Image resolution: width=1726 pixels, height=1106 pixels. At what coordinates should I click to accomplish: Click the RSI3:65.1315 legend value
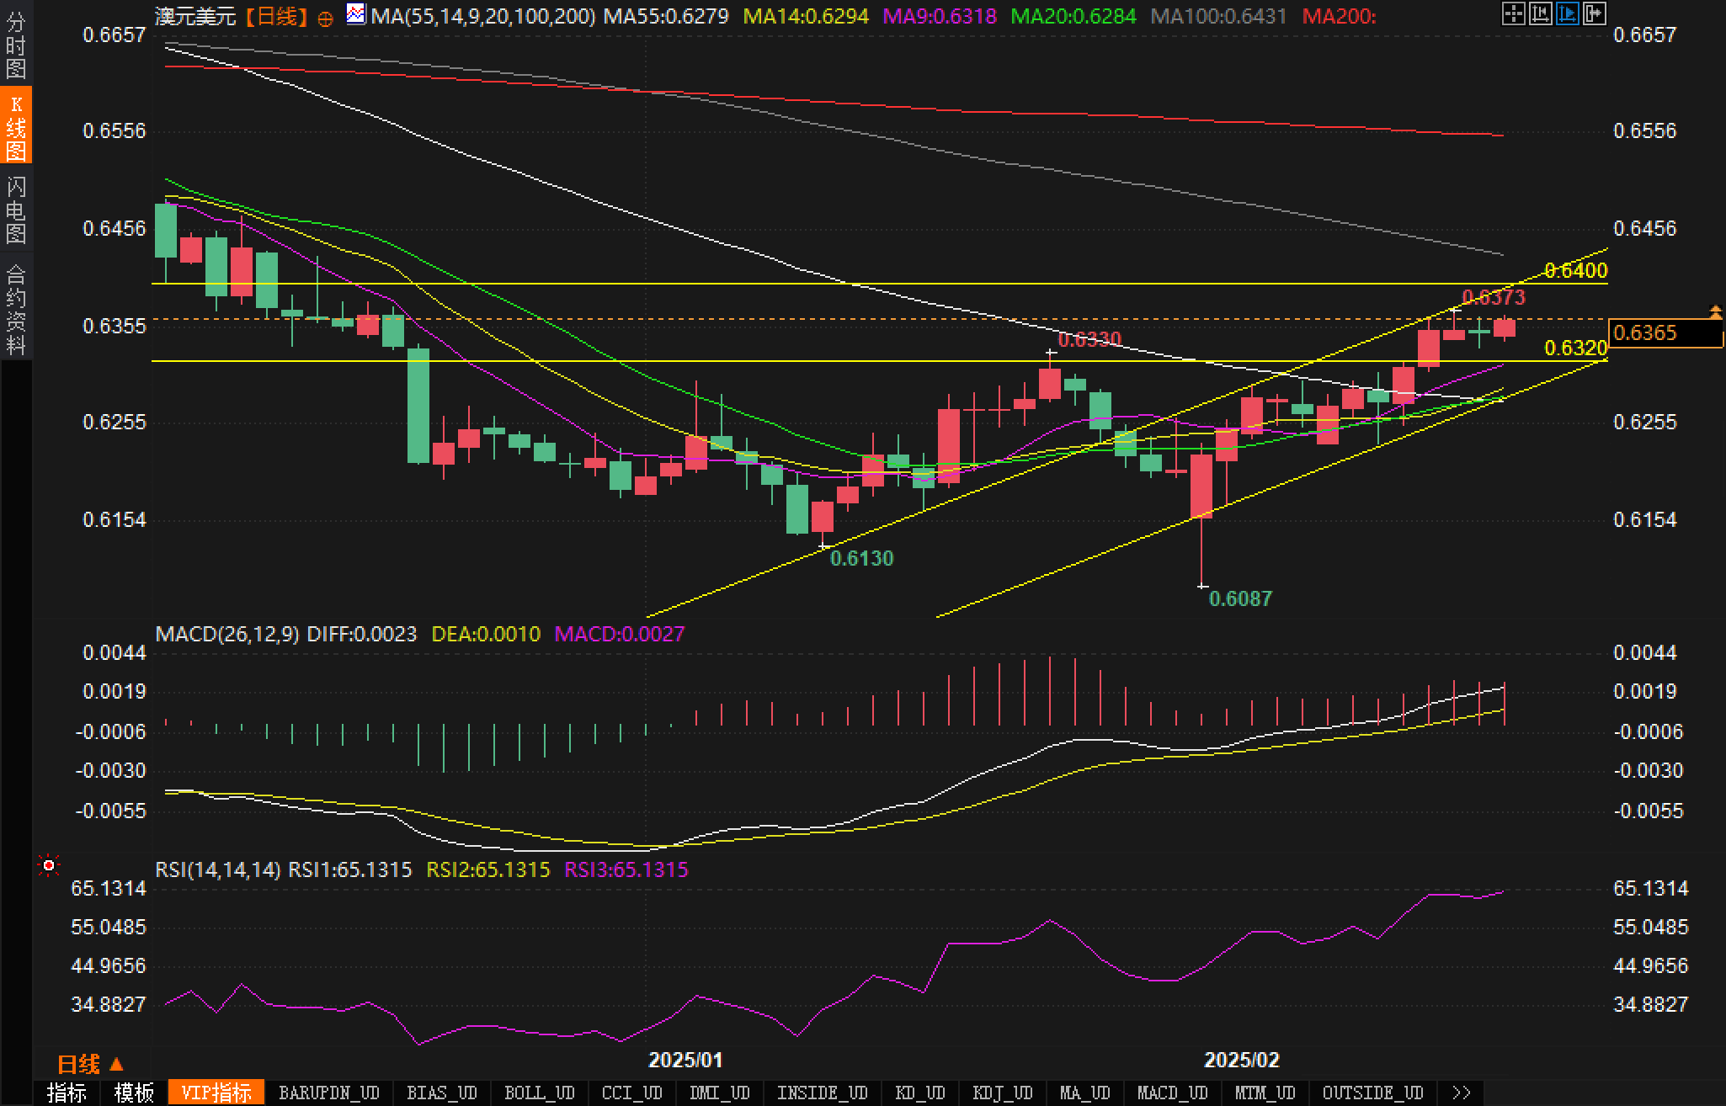pos(626,869)
